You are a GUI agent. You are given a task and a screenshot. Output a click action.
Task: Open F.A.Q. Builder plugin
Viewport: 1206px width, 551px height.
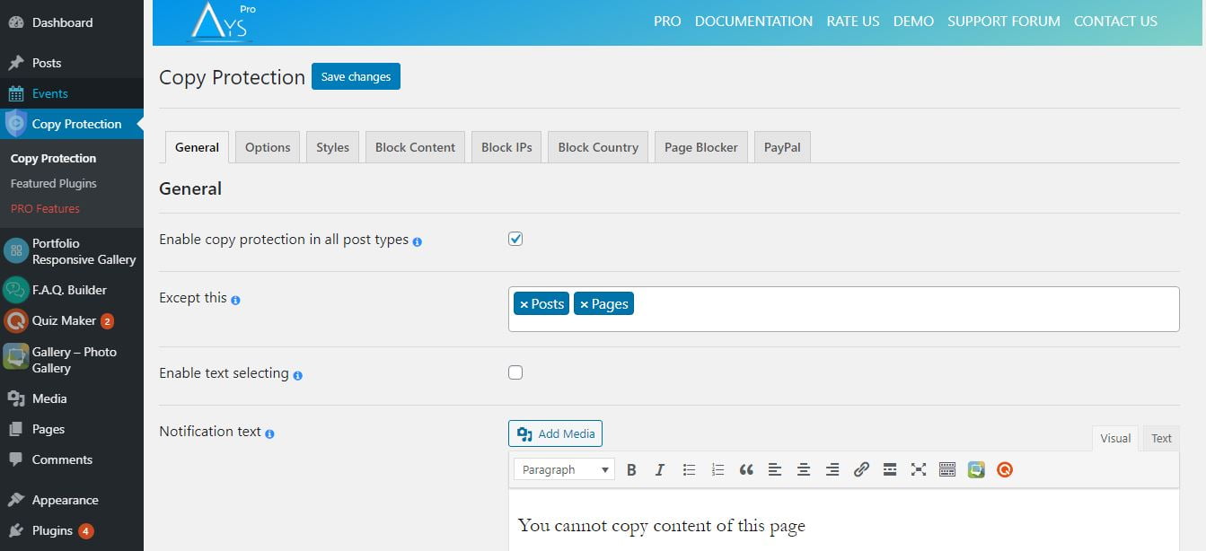[x=72, y=290]
